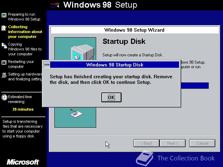This screenshot has height=167, width=223.
Task: Click "Setting up hardware and finalizing settings" text
Action: 25,77
